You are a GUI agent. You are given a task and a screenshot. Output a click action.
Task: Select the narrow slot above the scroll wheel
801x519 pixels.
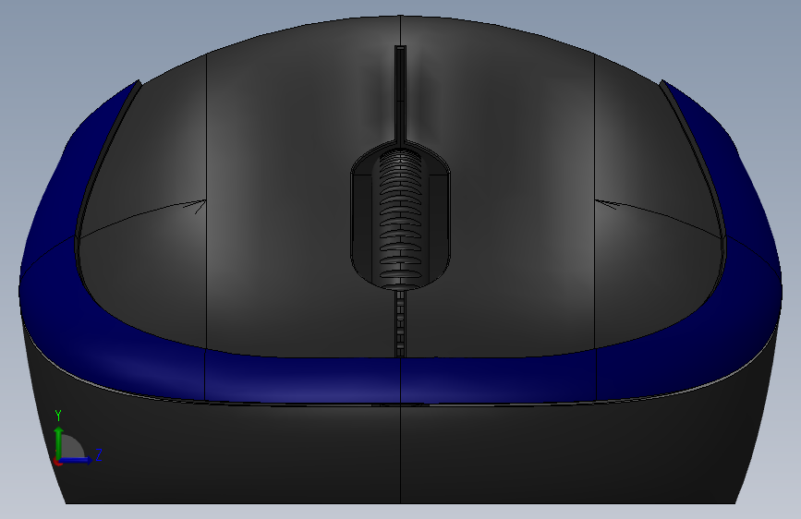coord(401,94)
